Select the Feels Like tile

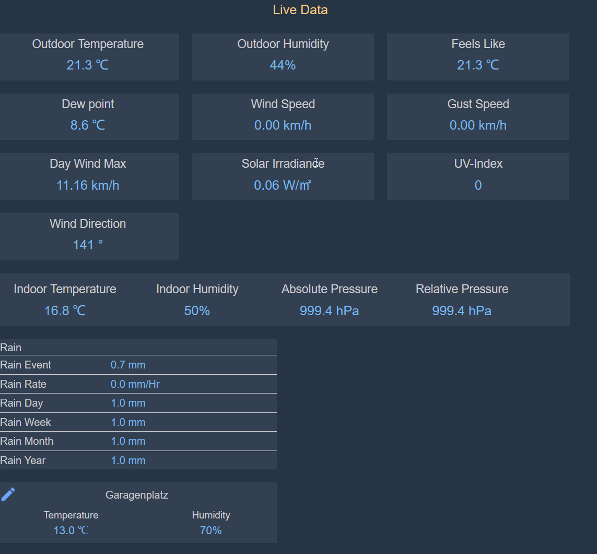[x=477, y=56]
